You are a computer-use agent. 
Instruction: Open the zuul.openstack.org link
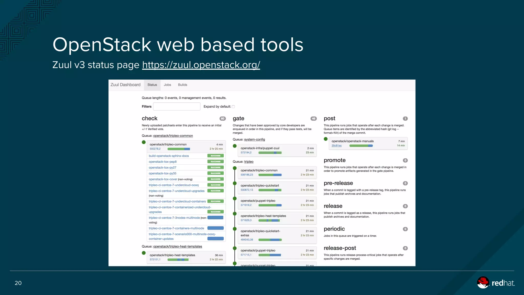tap(201, 65)
